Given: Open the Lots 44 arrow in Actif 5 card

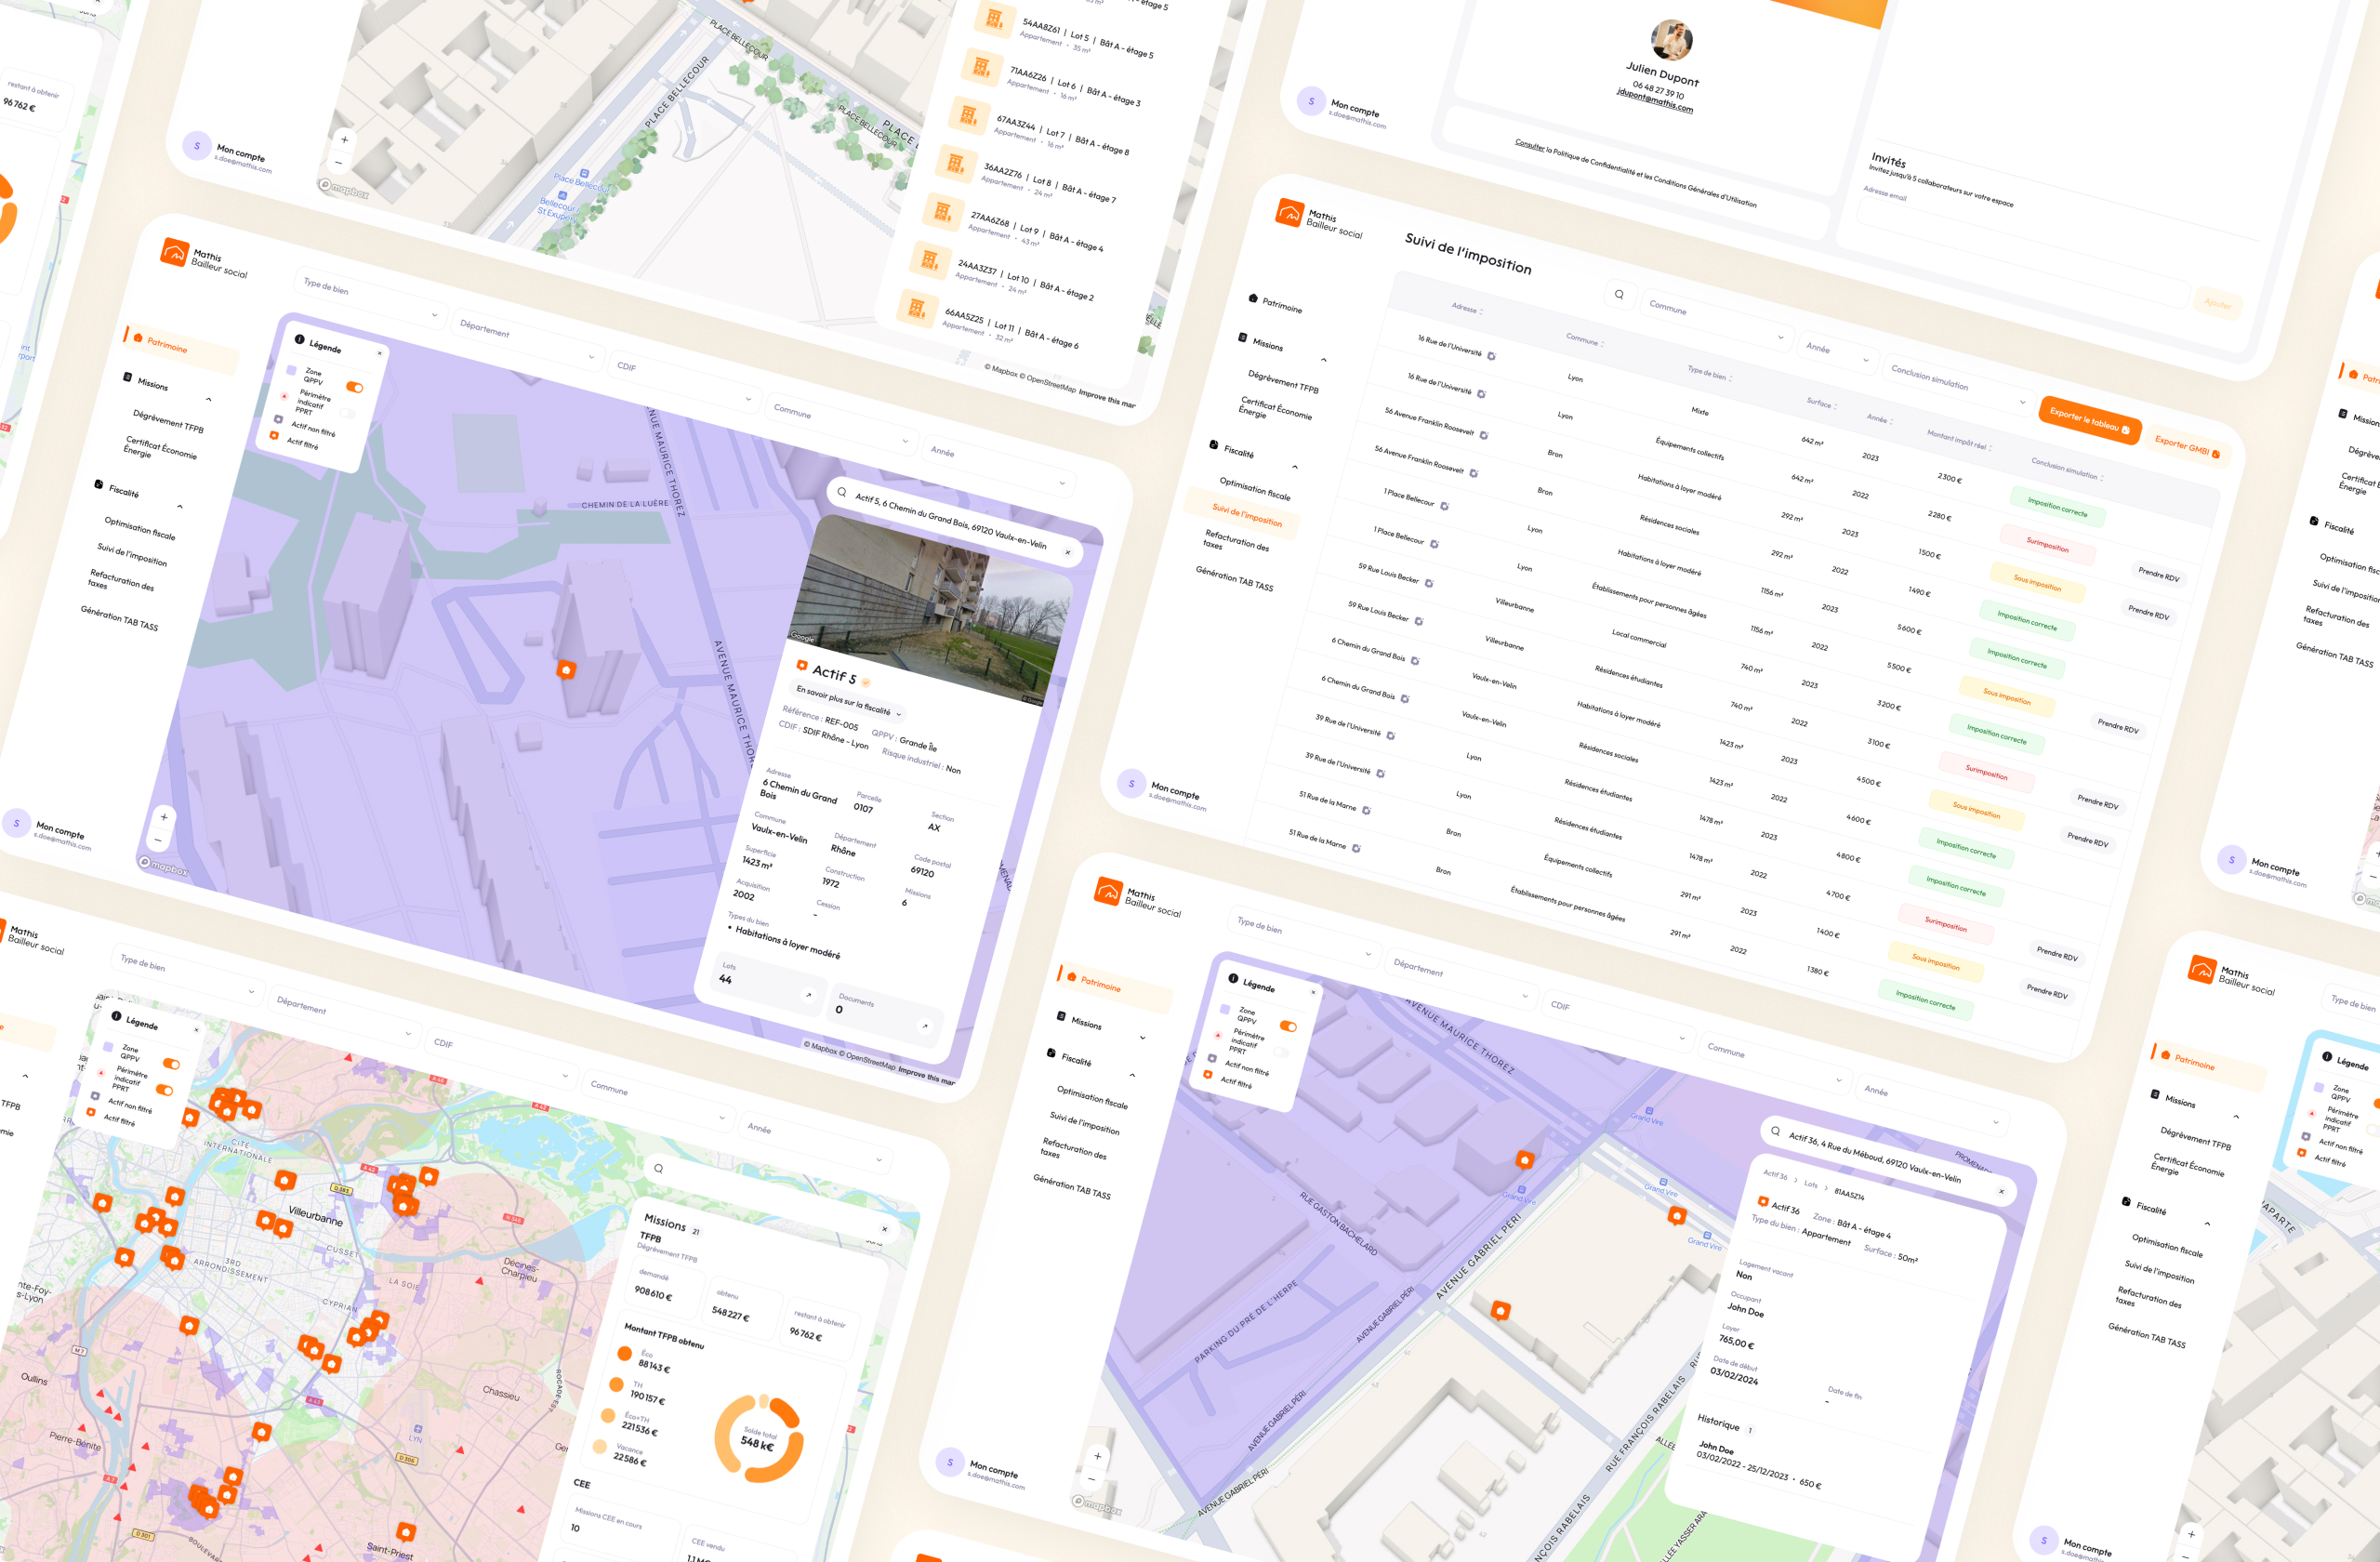Looking at the screenshot, I should [808, 994].
